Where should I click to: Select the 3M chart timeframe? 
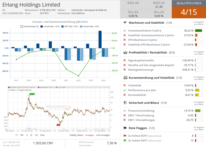point(22,135)
